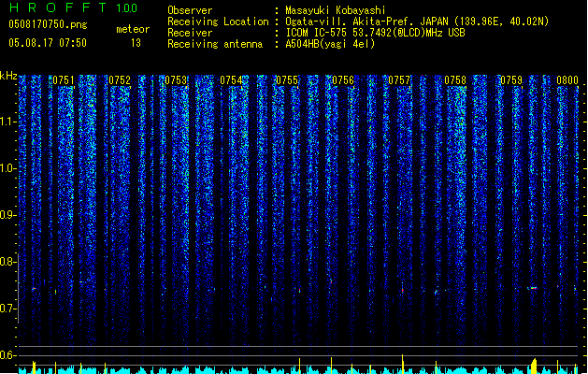Click the 0754 time marker

[x=231, y=80]
